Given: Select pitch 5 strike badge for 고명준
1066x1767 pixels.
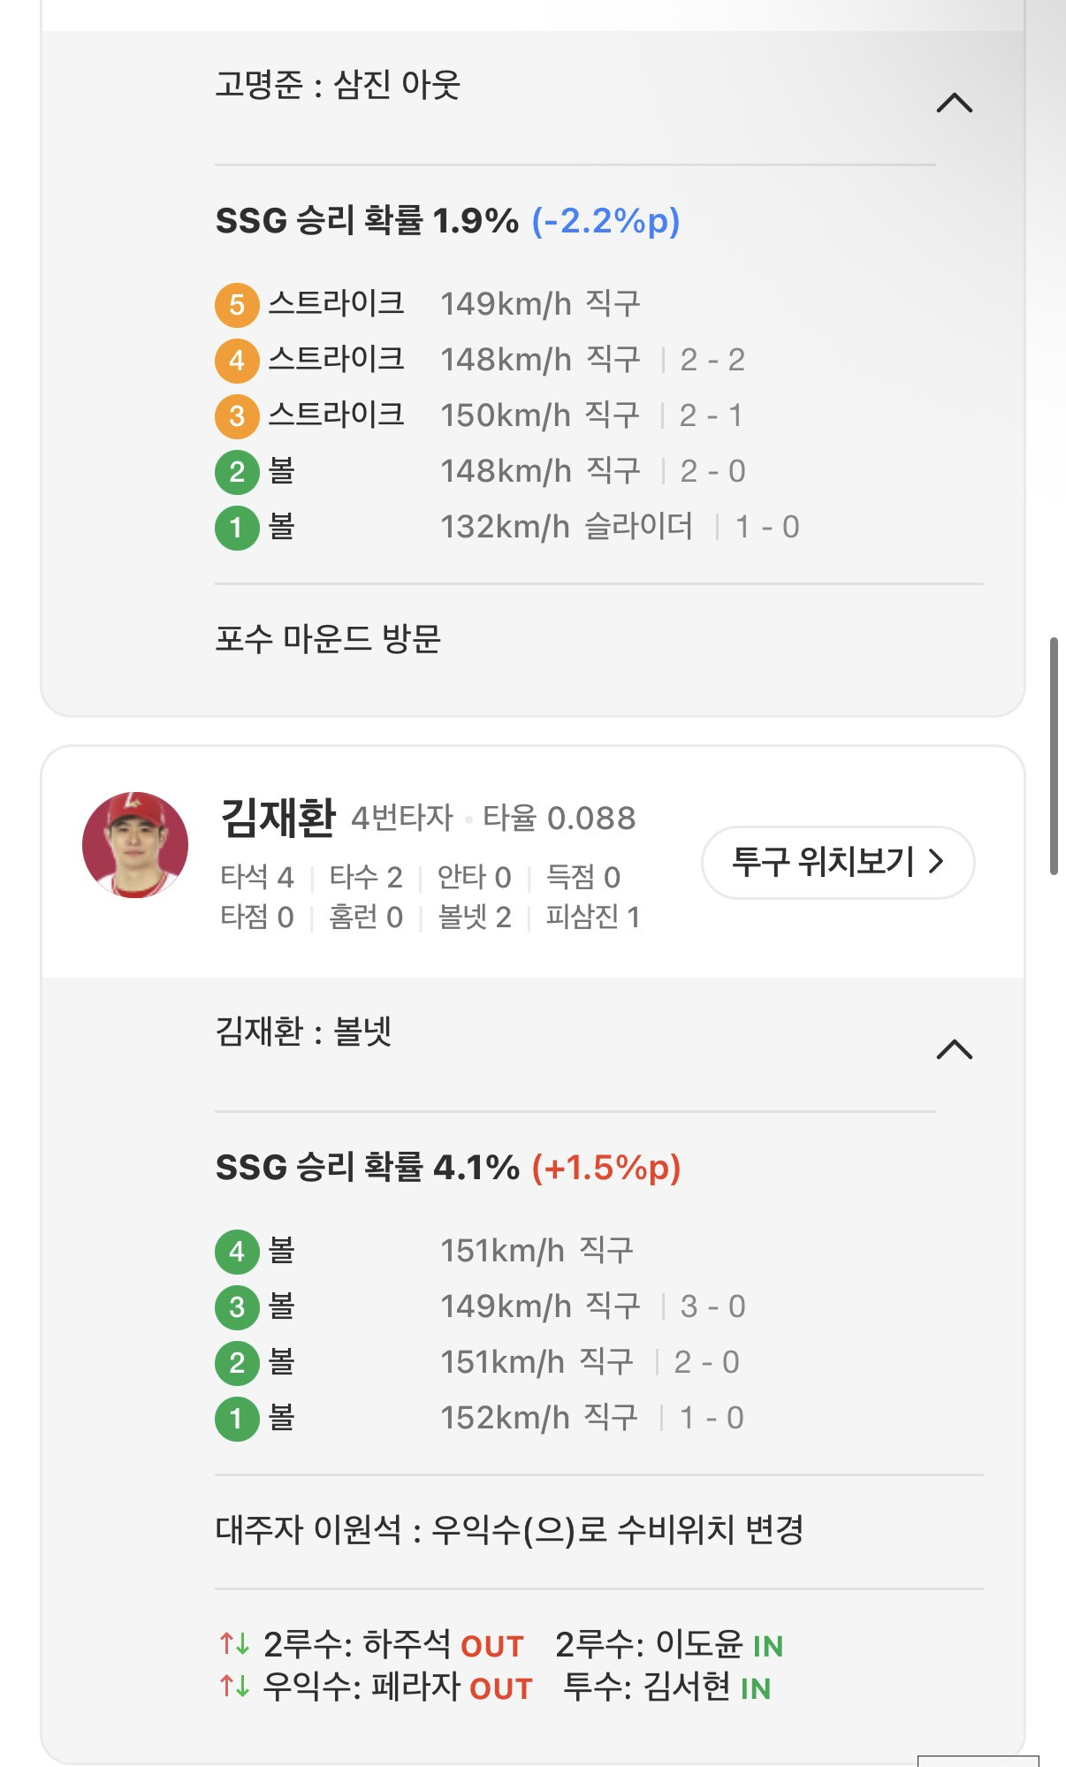Looking at the screenshot, I should coord(236,305).
